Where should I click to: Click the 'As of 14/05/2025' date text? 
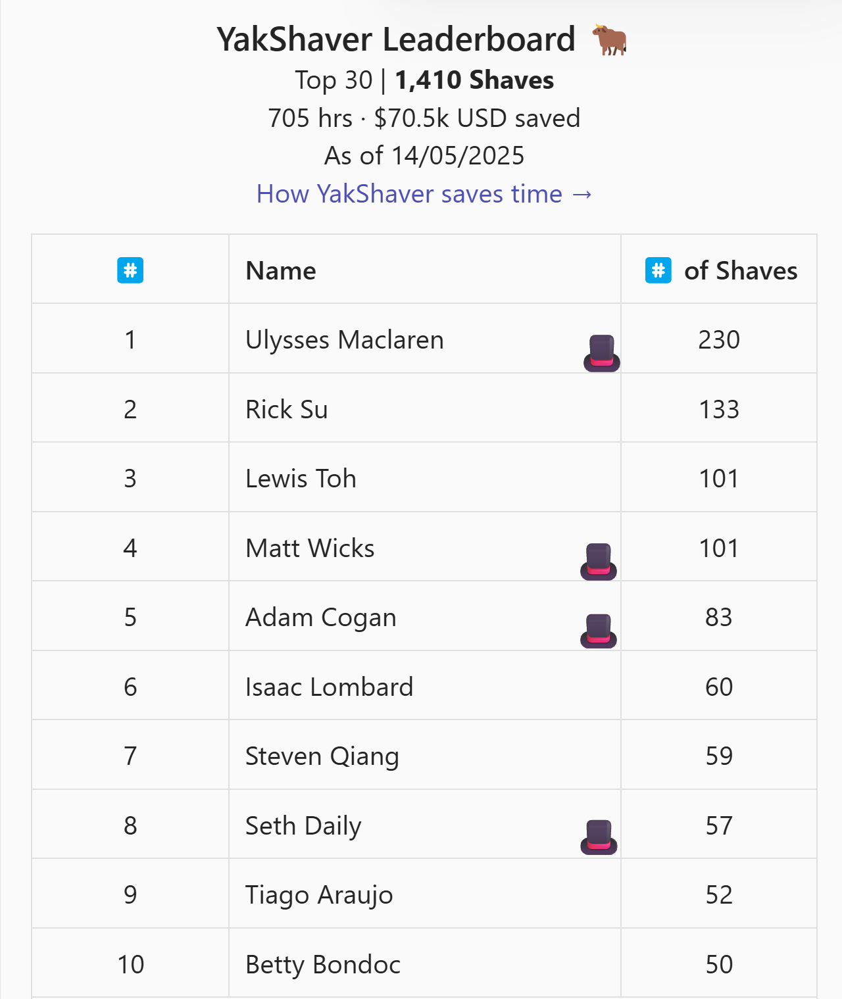(x=424, y=156)
